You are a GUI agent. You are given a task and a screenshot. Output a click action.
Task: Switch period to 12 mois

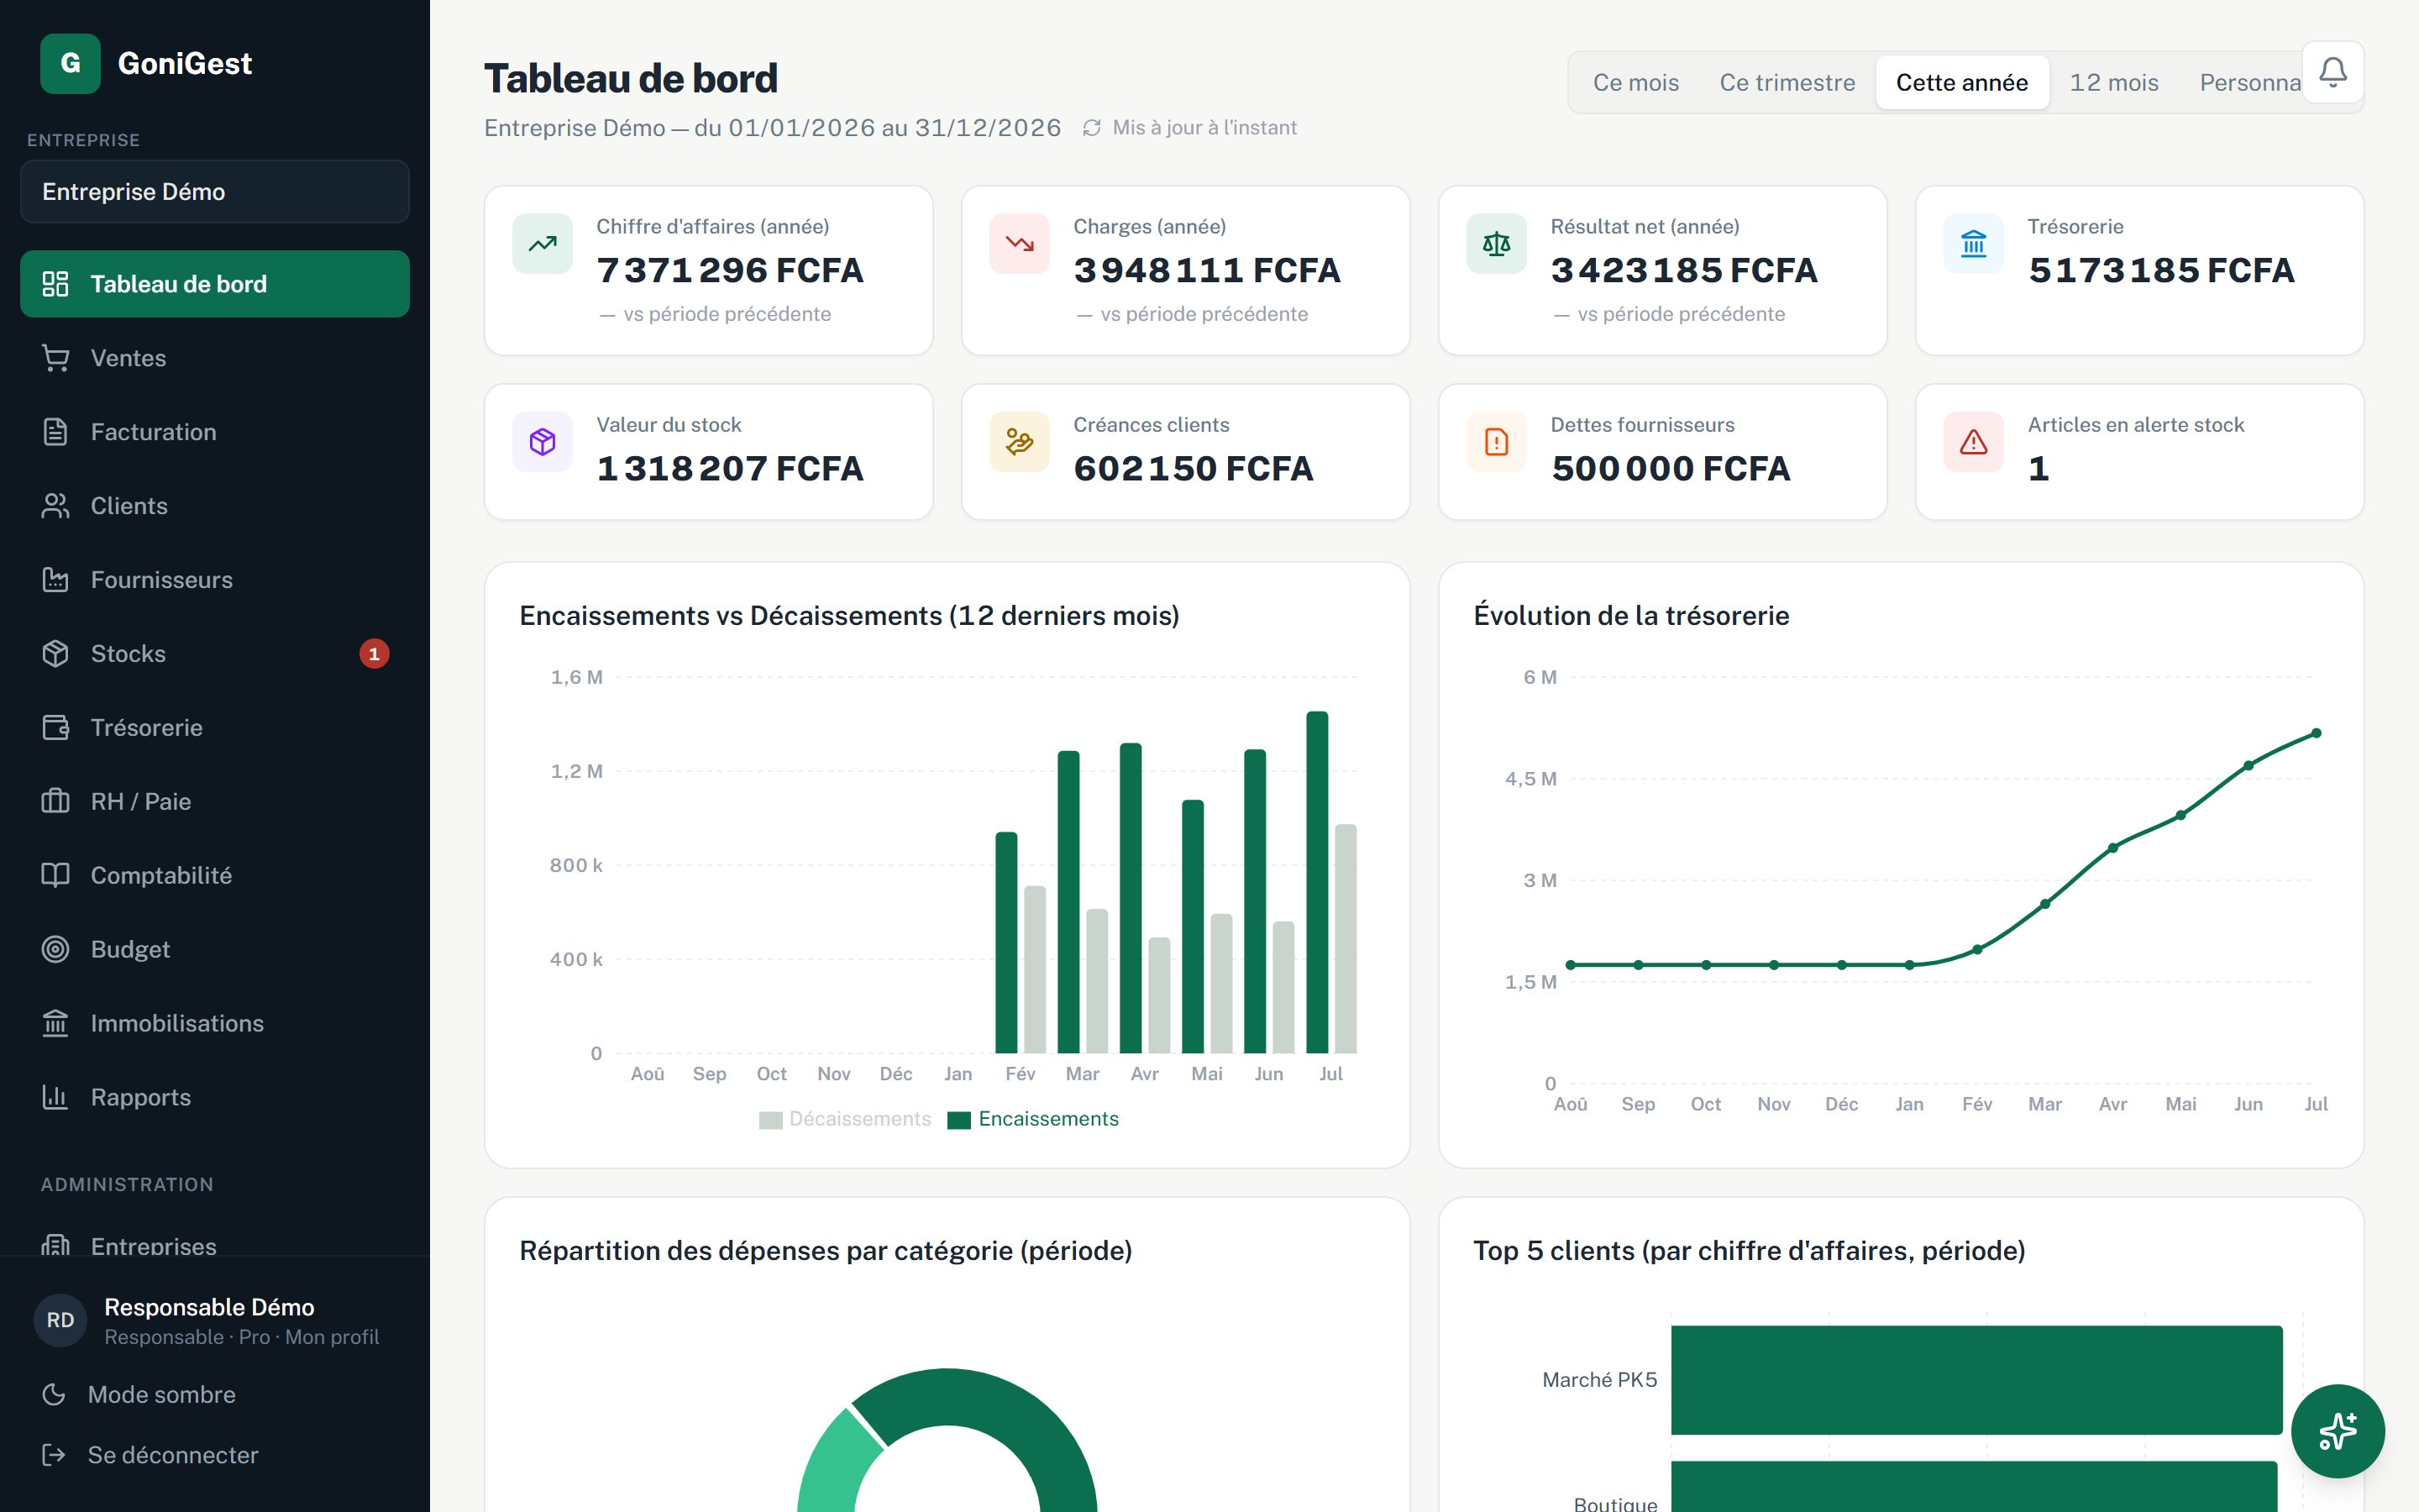click(x=2113, y=83)
